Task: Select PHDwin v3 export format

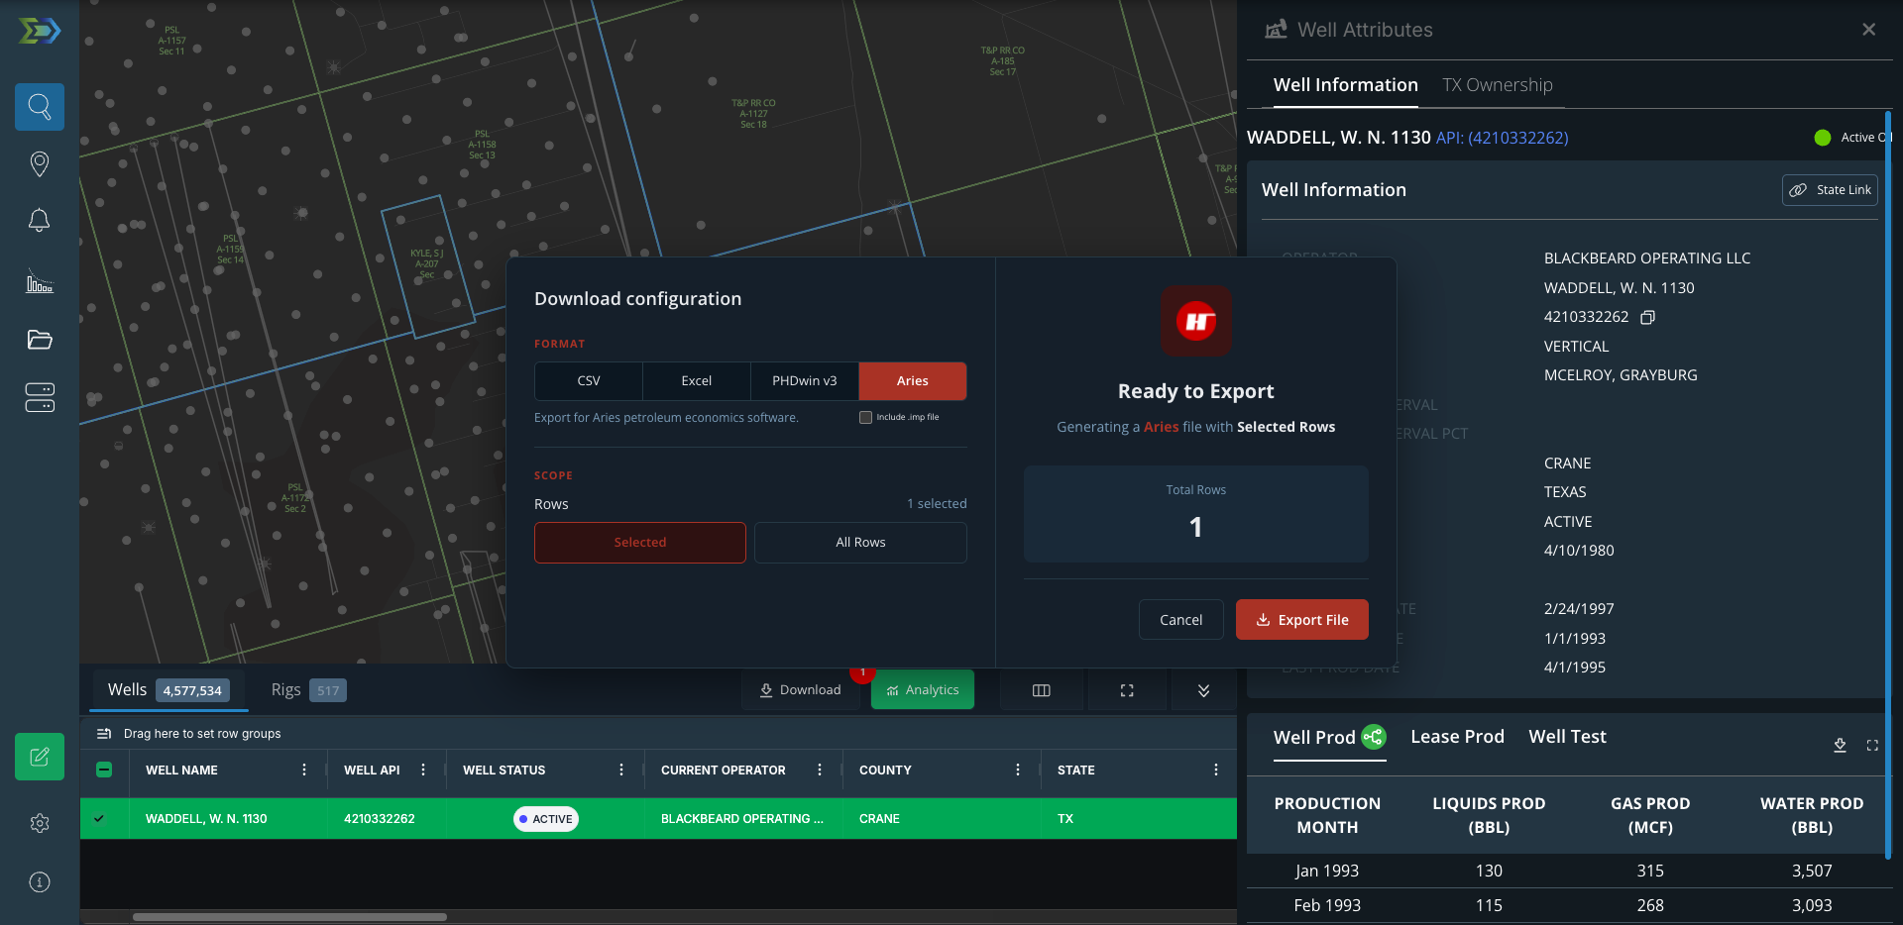Action: pyautogui.click(x=805, y=381)
